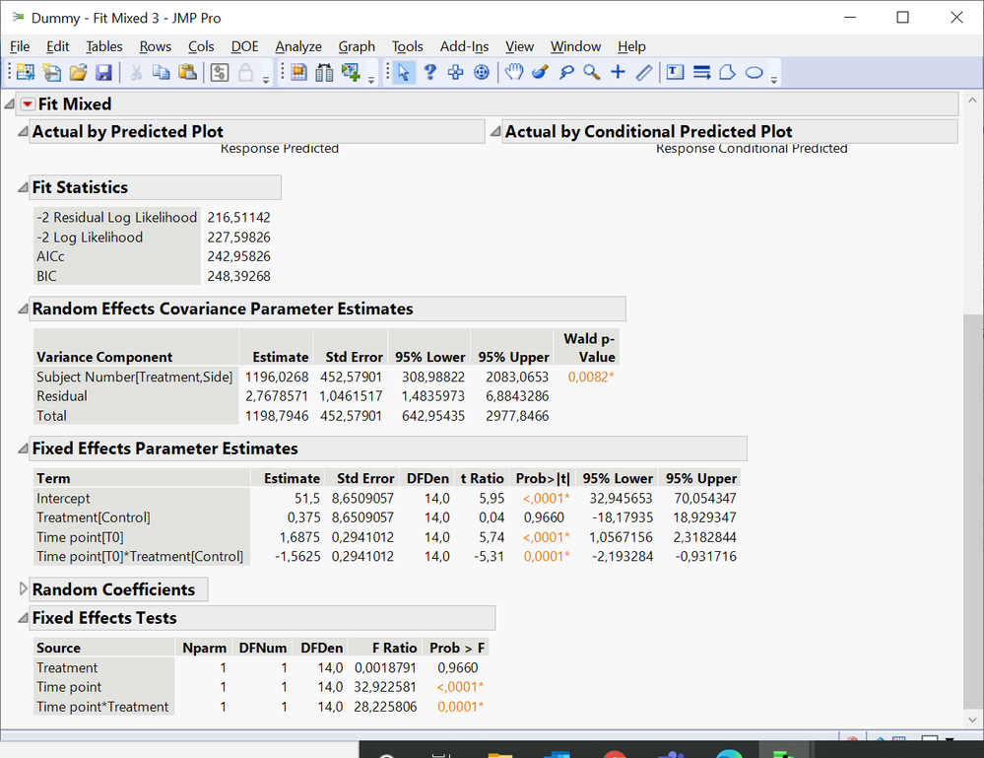Screen dimensions: 984x758
Task: Select the Simple Shape oval tool
Action: (x=754, y=72)
